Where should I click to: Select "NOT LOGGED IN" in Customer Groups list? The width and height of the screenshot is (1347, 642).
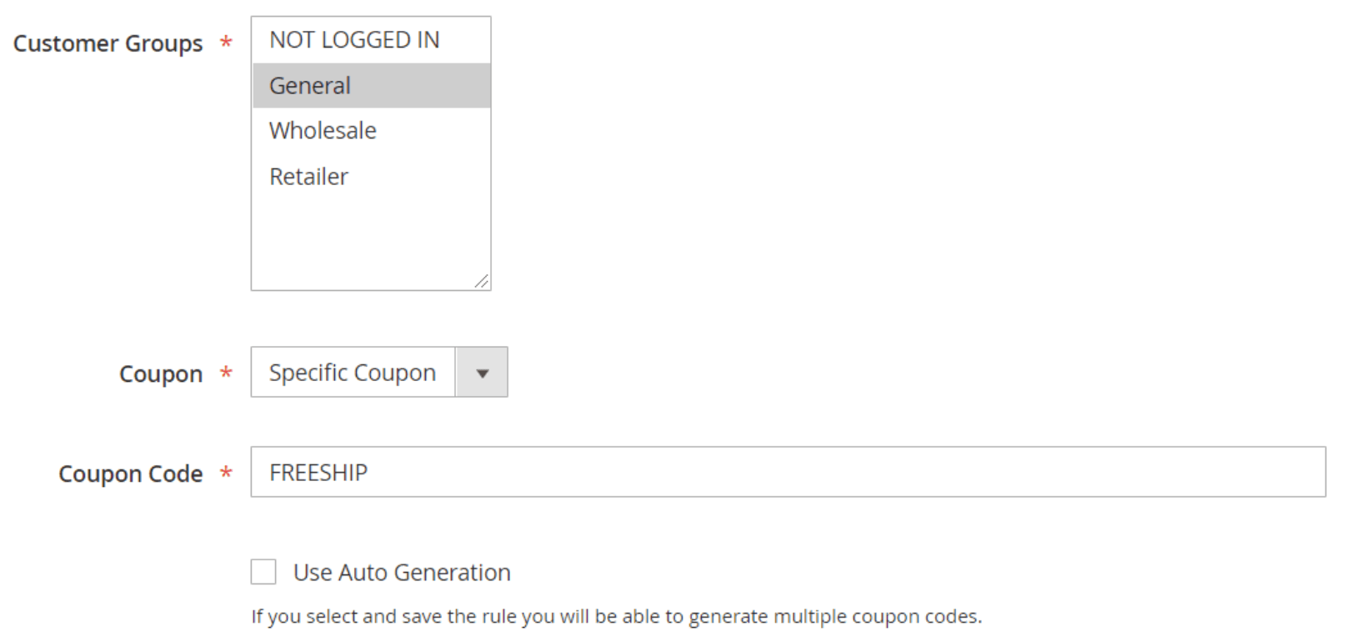point(353,39)
